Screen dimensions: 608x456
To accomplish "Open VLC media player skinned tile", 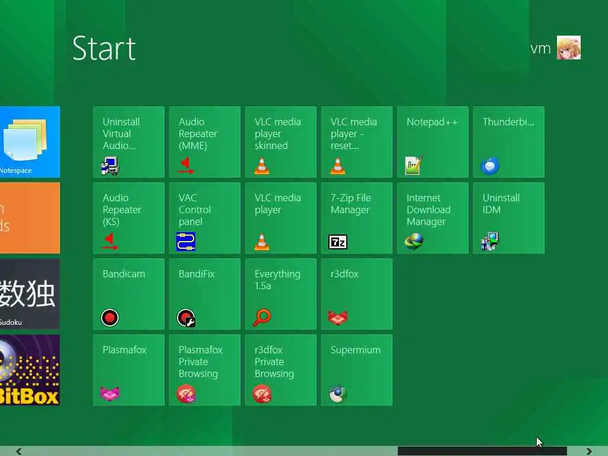I will (x=281, y=142).
